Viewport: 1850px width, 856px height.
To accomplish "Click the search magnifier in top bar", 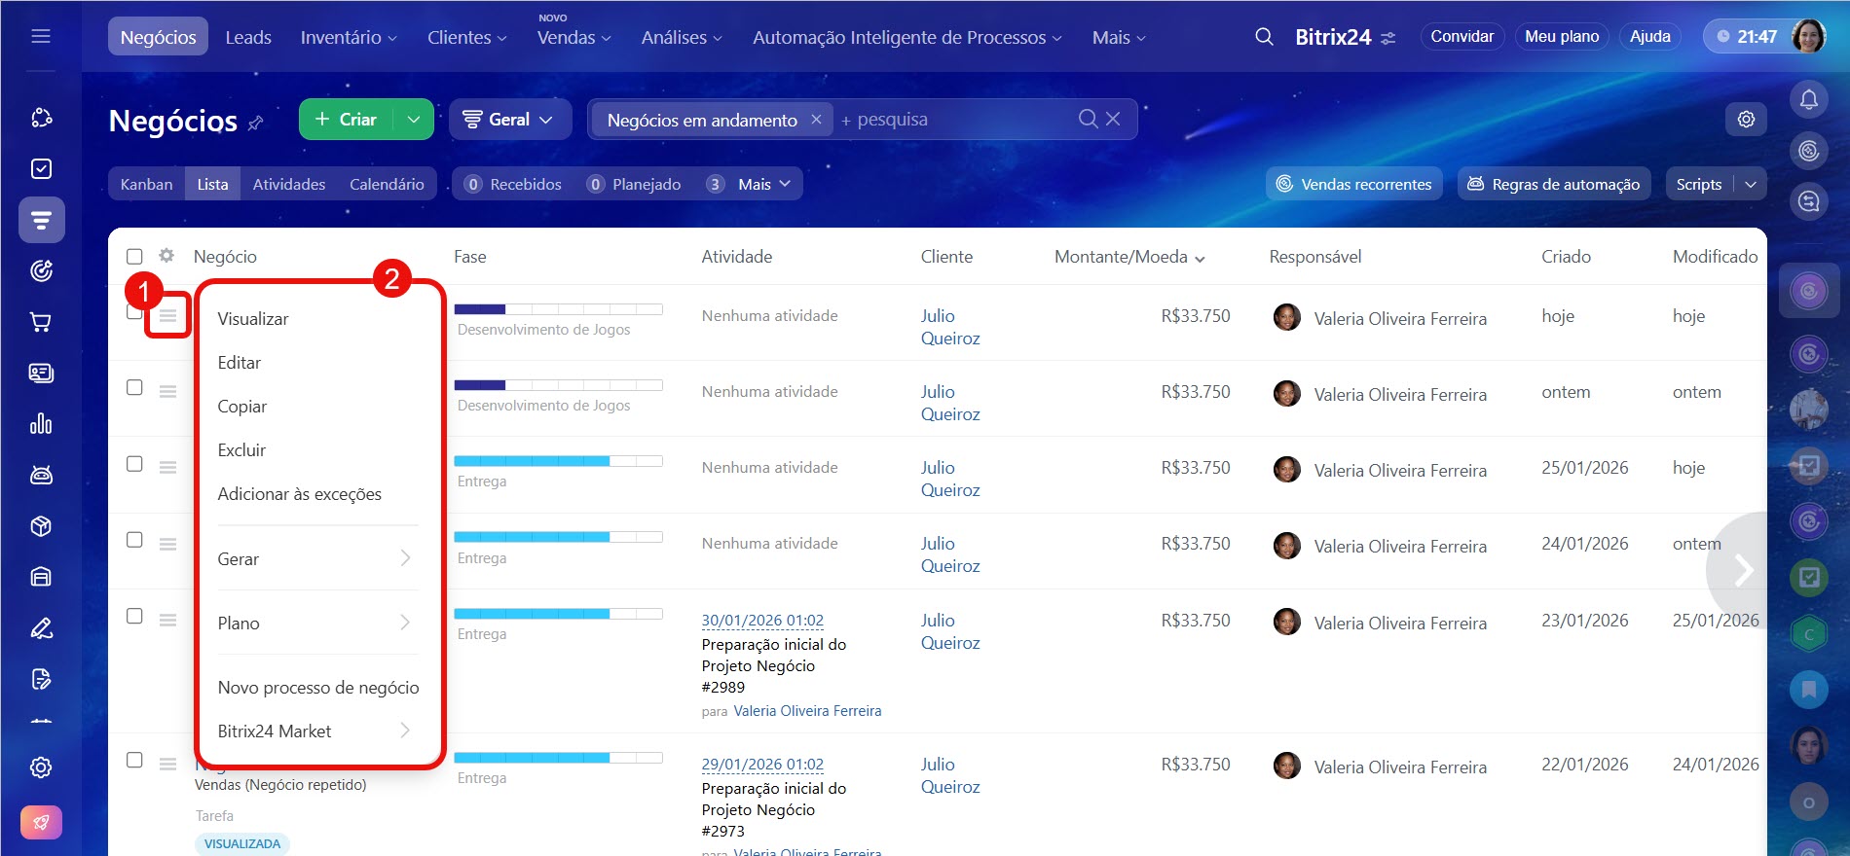I will click(x=1264, y=37).
